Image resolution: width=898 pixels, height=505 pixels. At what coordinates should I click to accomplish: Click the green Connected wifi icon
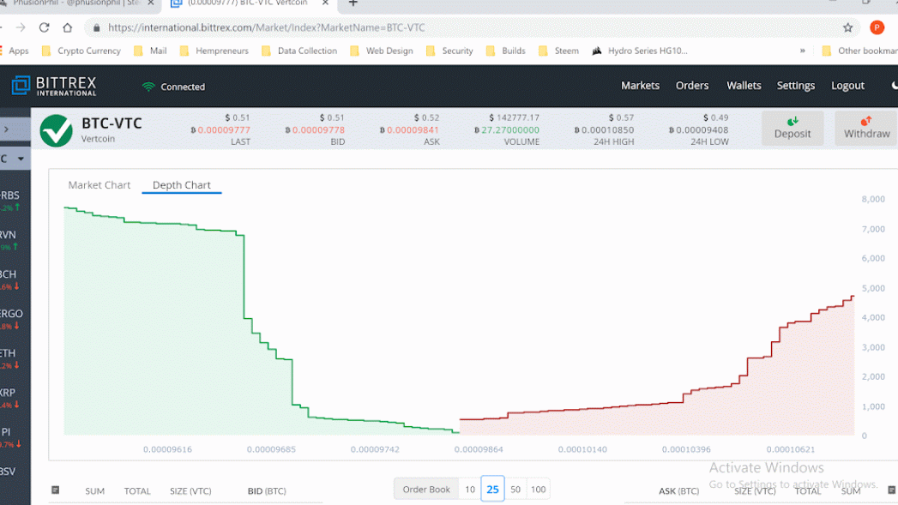click(x=148, y=87)
